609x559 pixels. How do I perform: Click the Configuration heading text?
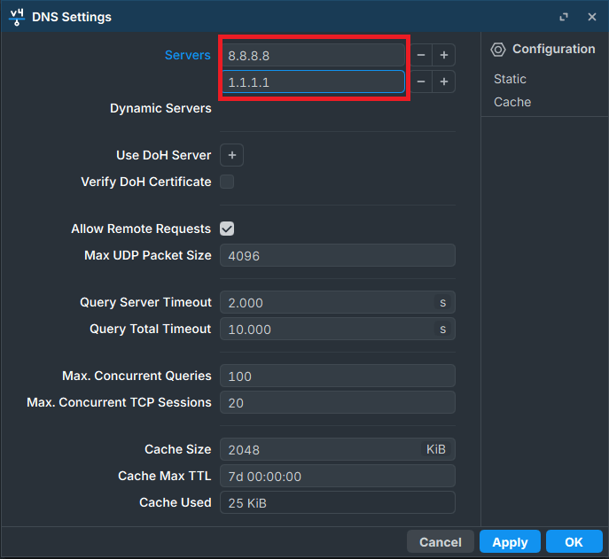pos(553,49)
